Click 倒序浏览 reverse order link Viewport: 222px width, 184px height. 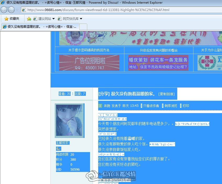coord(171,106)
